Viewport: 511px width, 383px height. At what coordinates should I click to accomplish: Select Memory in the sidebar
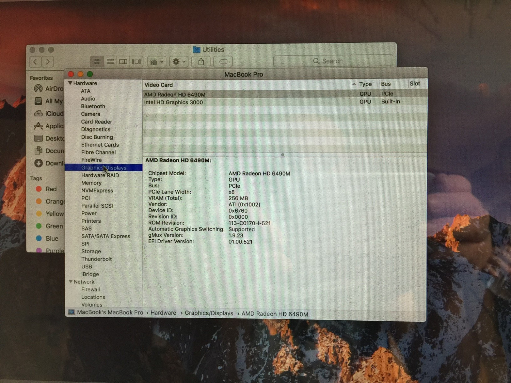coord(91,183)
